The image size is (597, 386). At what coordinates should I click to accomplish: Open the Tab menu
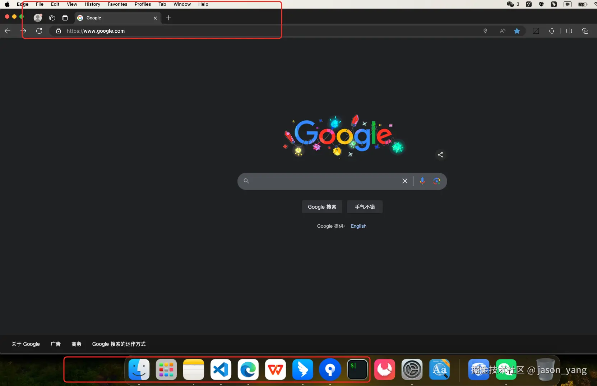click(x=162, y=4)
